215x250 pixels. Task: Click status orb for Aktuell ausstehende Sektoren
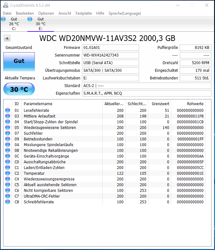pos(8,185)
